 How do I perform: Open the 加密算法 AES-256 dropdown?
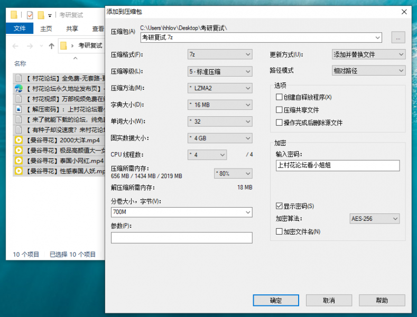click(x=375, y=219)
